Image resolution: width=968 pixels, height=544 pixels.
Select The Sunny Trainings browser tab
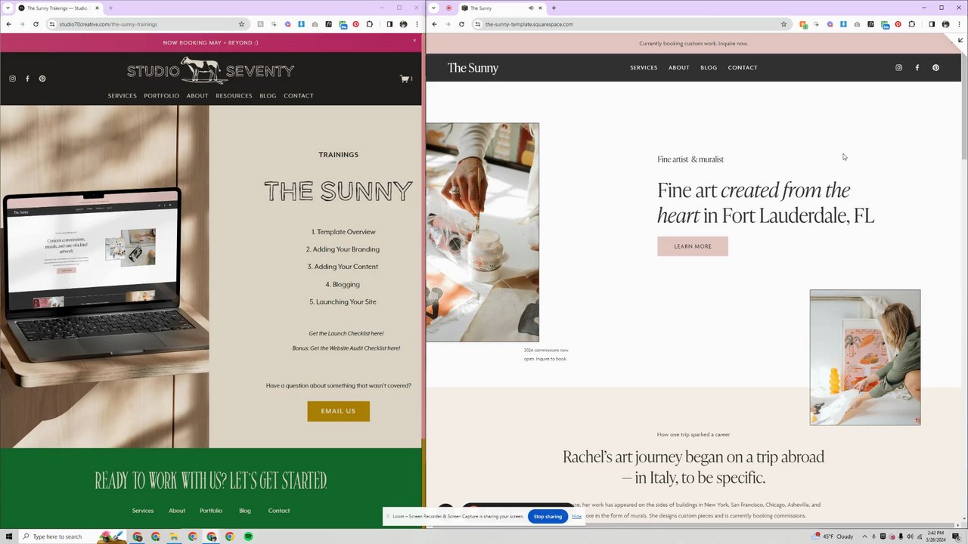point(59,8)
